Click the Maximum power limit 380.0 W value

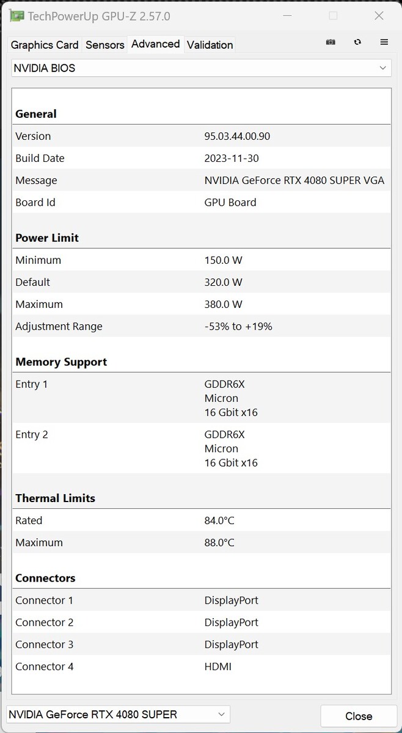tap(223, 304)
